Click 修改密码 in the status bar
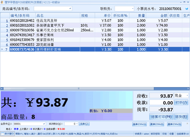 click(155, 134)
